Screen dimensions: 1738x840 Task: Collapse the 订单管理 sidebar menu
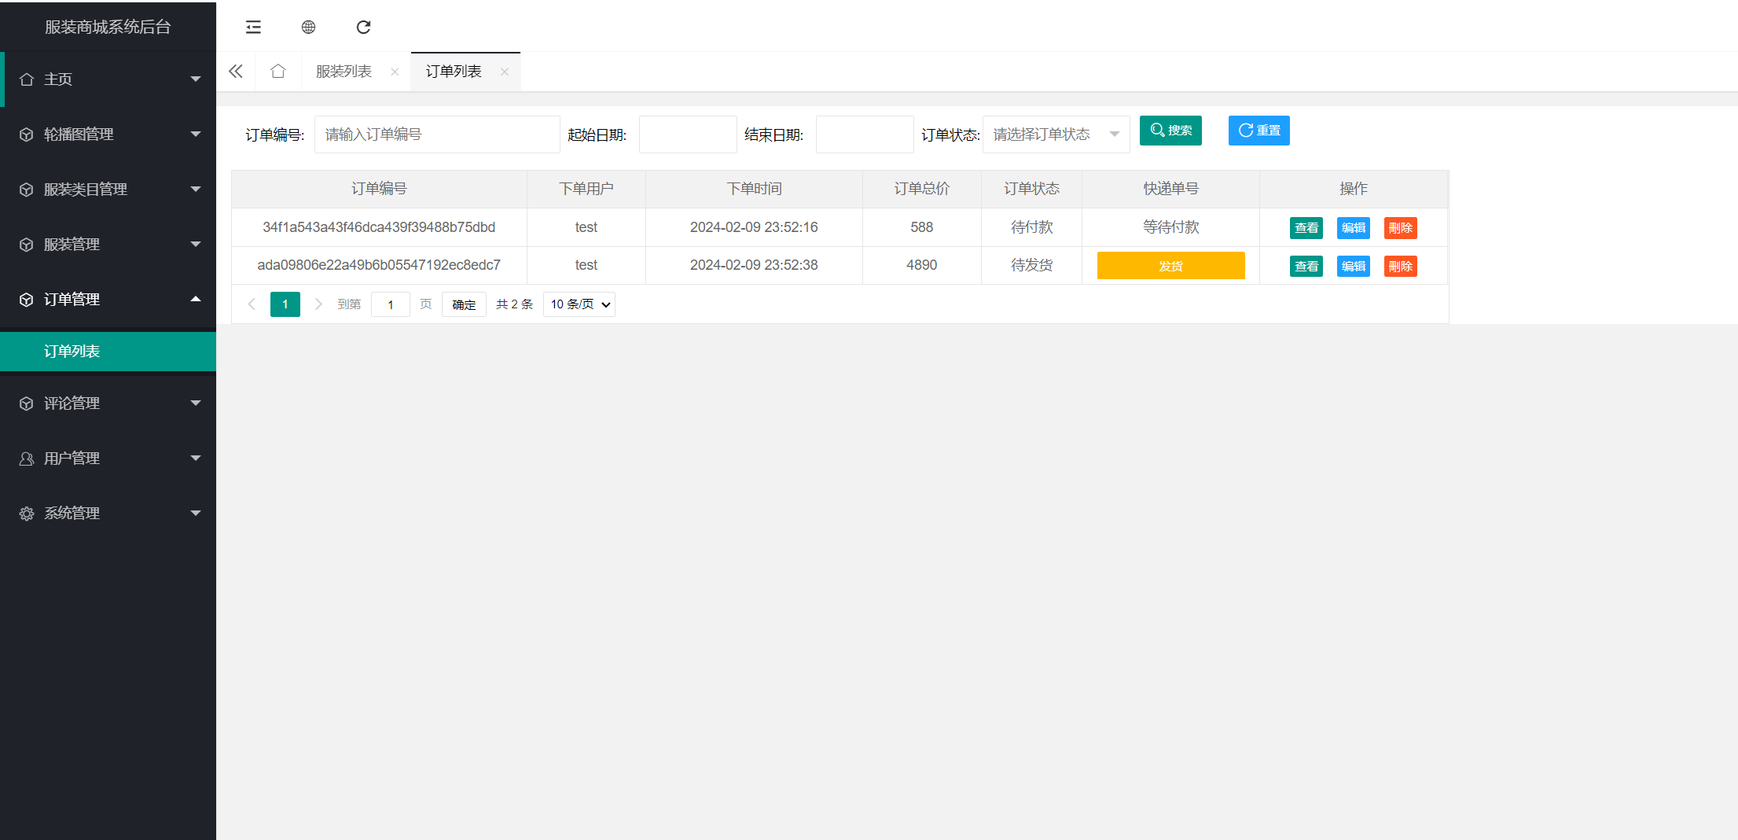[x=108, y=300]
